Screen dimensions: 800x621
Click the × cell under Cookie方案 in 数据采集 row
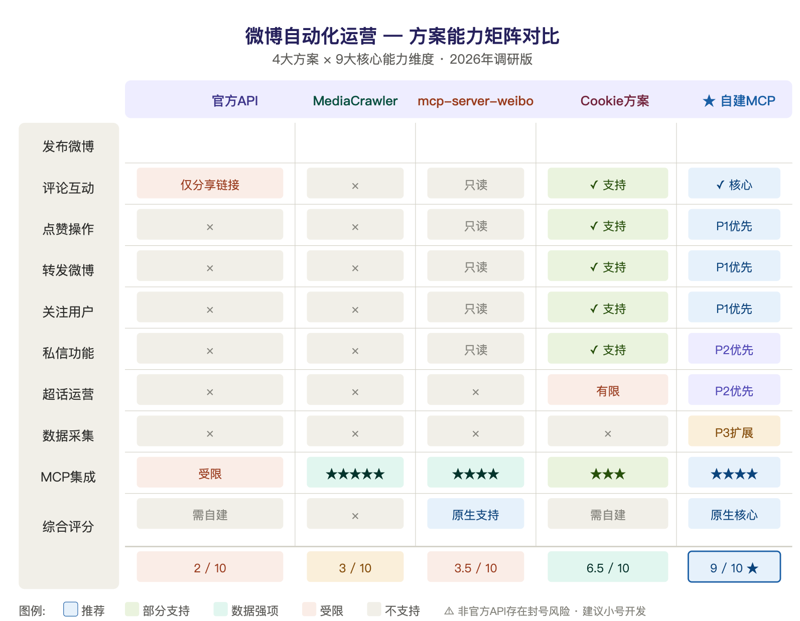608,431
